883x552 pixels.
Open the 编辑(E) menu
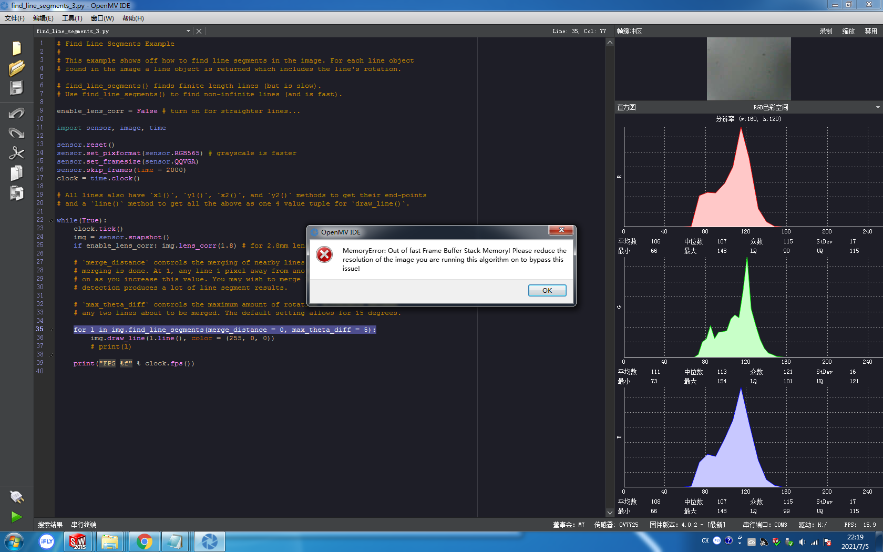(43, 18)
